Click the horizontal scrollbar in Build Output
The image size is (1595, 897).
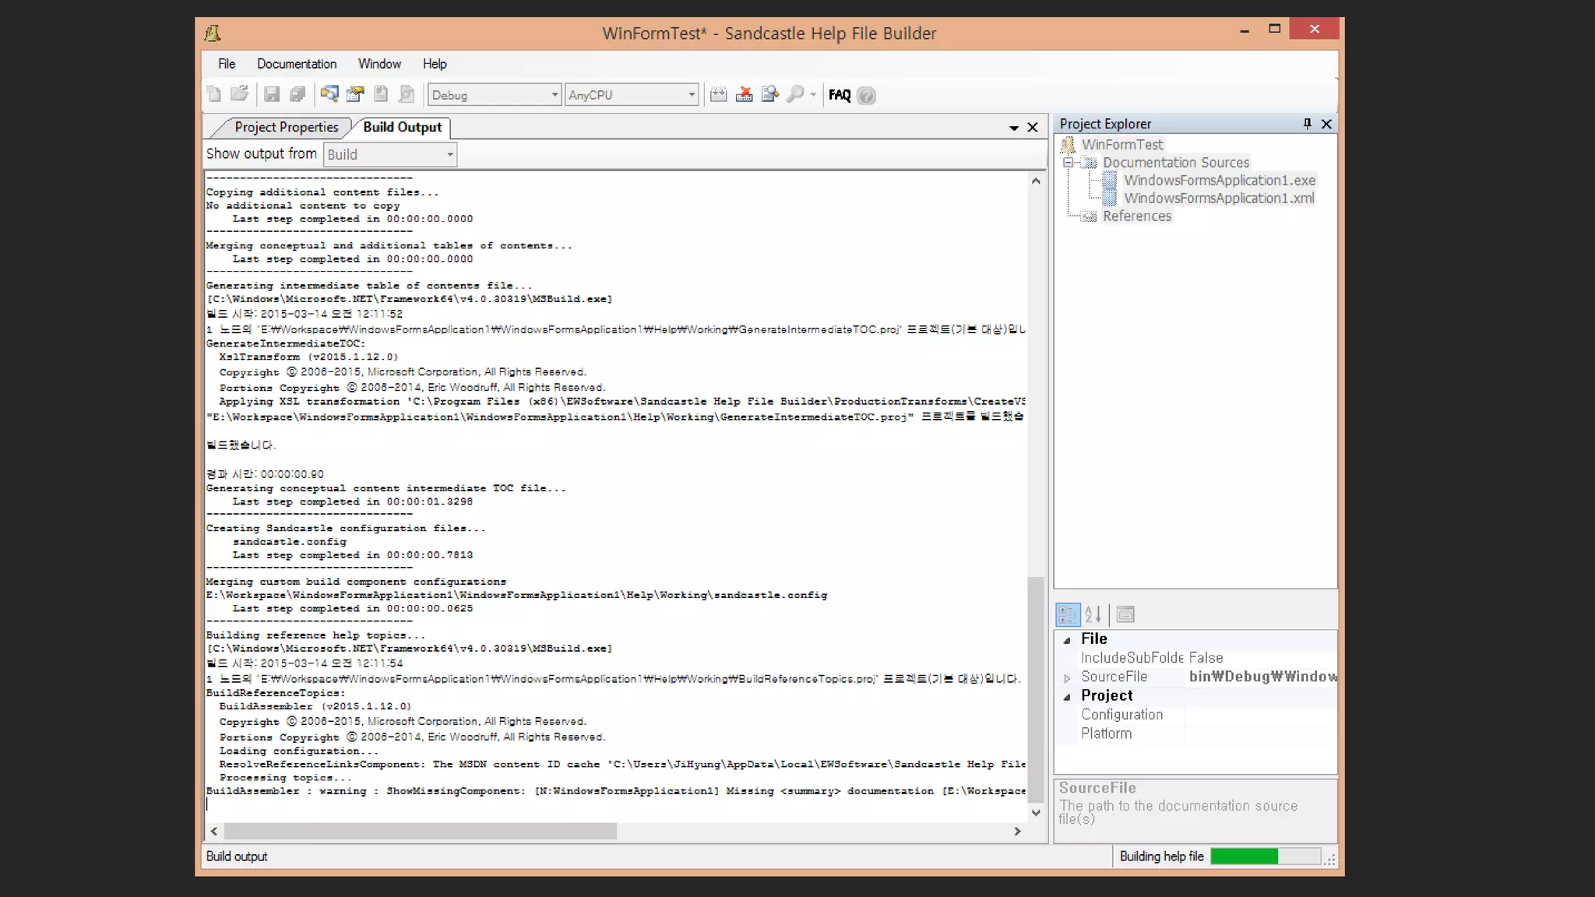[x=421, y=832]
